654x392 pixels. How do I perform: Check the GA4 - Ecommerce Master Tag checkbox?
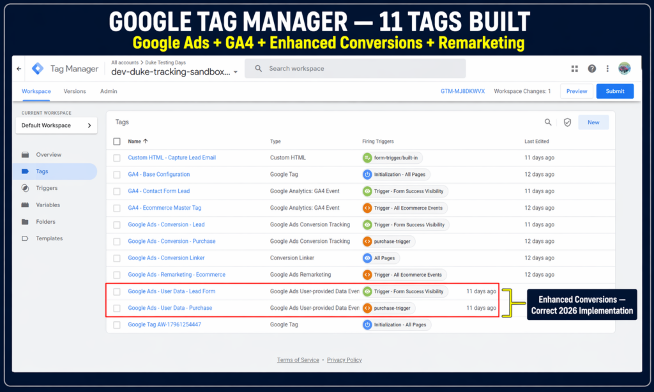click(117, 208)
